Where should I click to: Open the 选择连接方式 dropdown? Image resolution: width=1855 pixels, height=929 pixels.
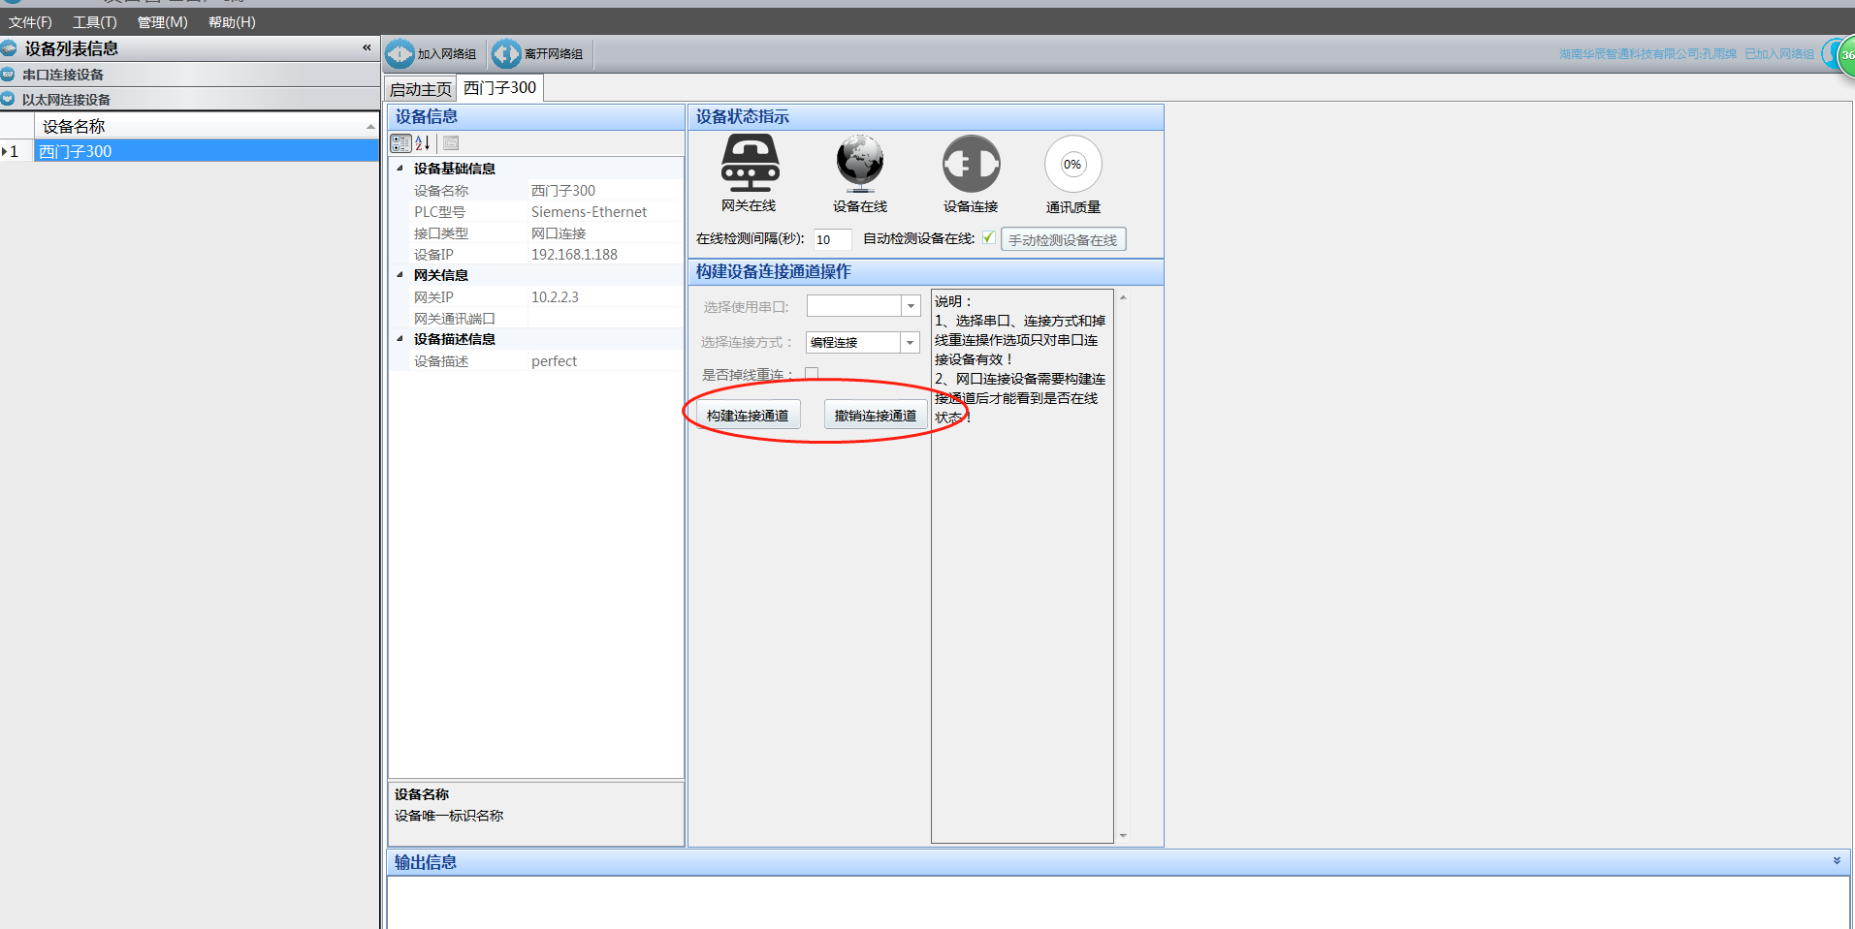pos(910,343)
